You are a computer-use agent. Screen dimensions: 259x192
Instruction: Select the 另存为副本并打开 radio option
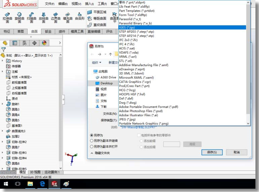point(92,146)
